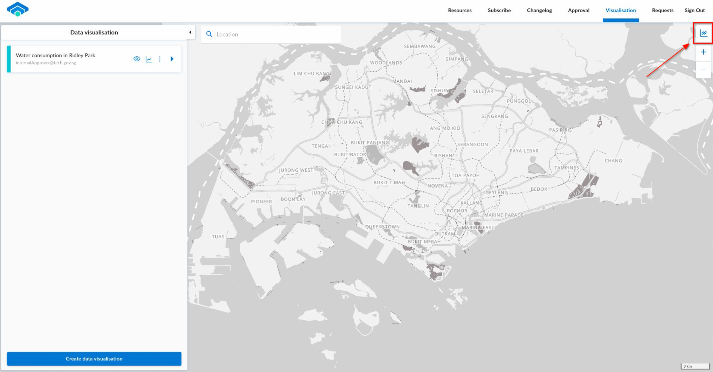
Task: Click the blue house logo icon
Action: pyautogui.click(x=18, y=9)
